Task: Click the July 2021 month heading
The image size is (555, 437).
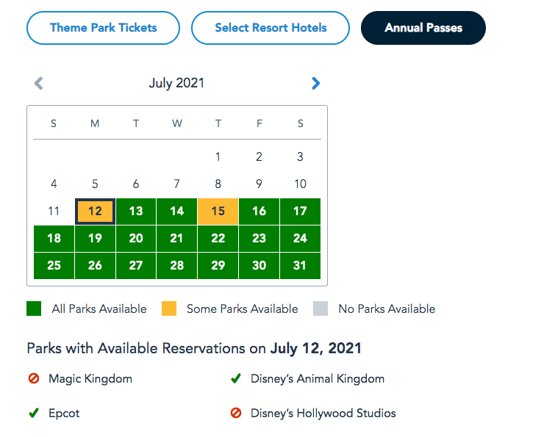Action: pyautogui.click(x=176, y=83)
